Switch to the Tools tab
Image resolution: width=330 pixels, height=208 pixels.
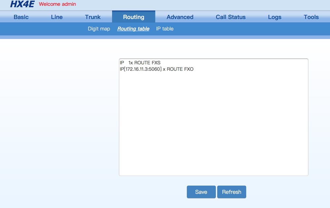[x=311, y=17]
